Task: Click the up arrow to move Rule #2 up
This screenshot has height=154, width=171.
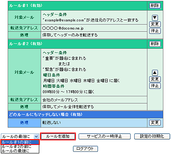Action: (155, 73)
